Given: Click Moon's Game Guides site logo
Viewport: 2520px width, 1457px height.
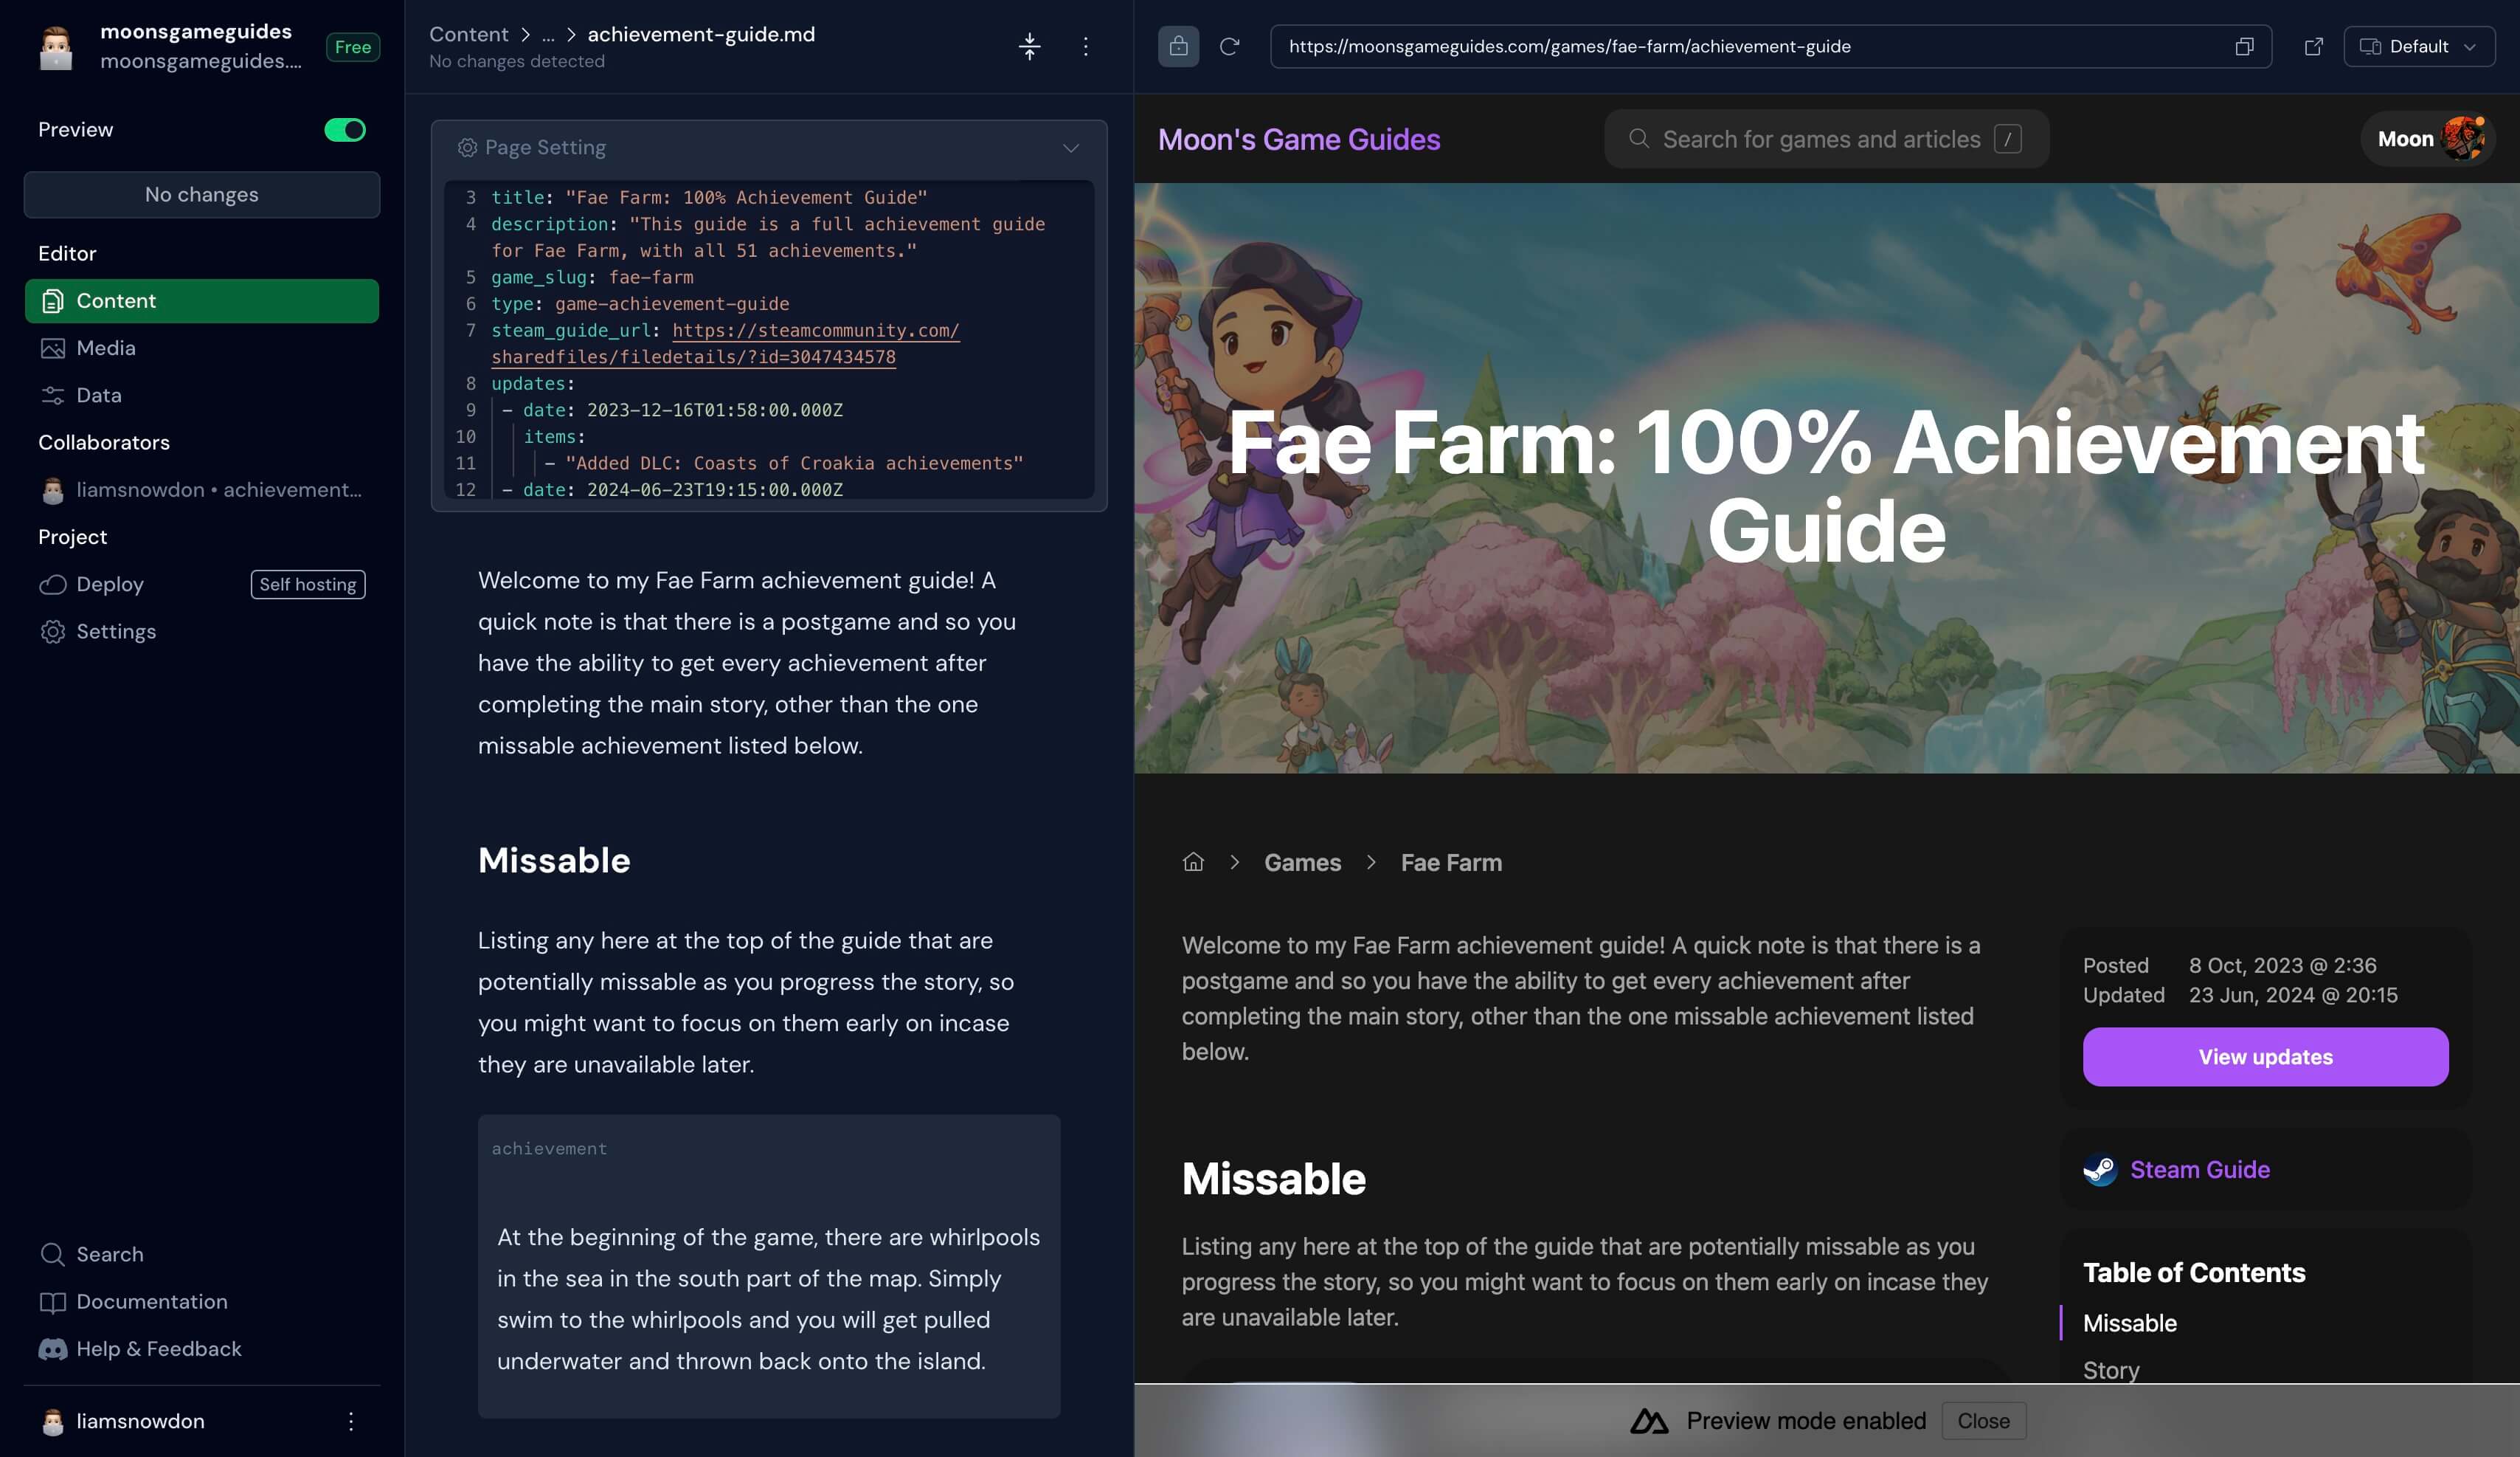Looking at the screenshot, I should (1299, 139).
